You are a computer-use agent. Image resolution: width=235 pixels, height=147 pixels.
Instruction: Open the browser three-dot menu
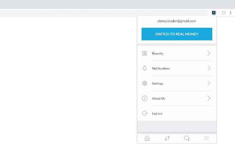[x=231, y=12]
